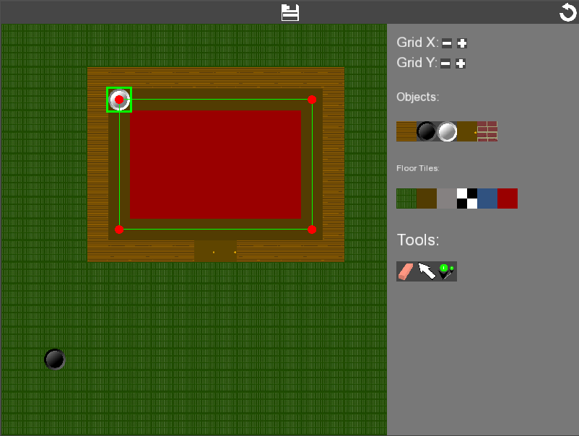Screen dimensions: 579x436
Task: Click the selected white ball on the map
Action: pyautogui.click(x=119, y=100)
